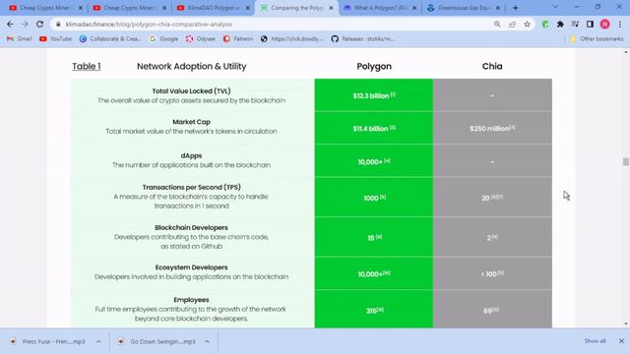Image resolution: width=630 pixels, height=354 pixels.
Task: Reload the current page
Action: point(39,24)
